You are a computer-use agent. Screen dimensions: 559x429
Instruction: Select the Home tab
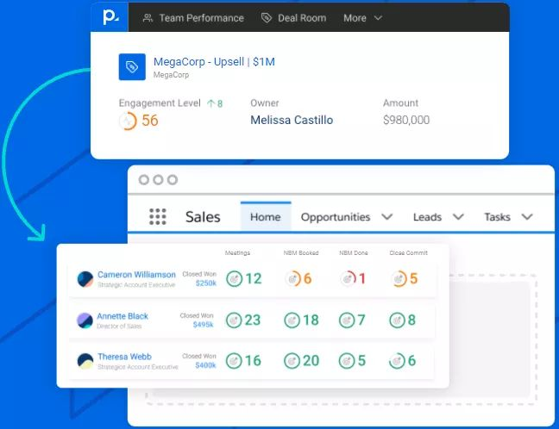[266, 217]
